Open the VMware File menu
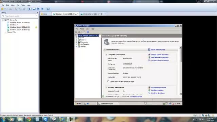Viewport: 217px width, 122px height. pyautogui.click(x=3, y=5)
